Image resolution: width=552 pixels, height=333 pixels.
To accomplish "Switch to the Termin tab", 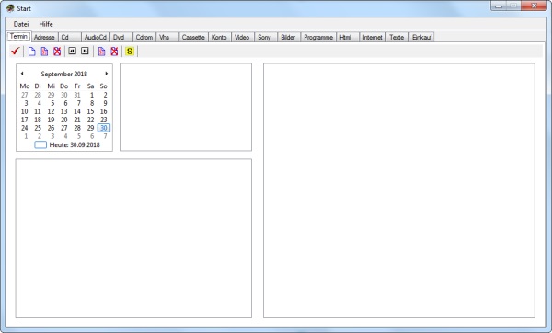I will coord(18,36).
